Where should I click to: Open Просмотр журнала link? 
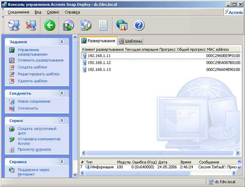34,150
